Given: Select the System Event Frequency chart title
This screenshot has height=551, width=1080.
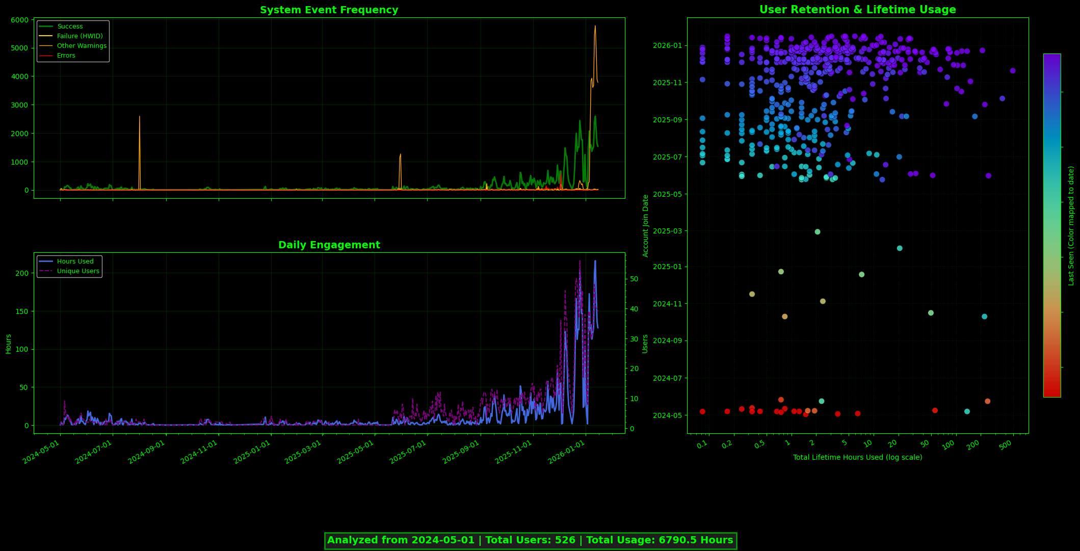Looking at the screenshot, I should tap(328, 9).
